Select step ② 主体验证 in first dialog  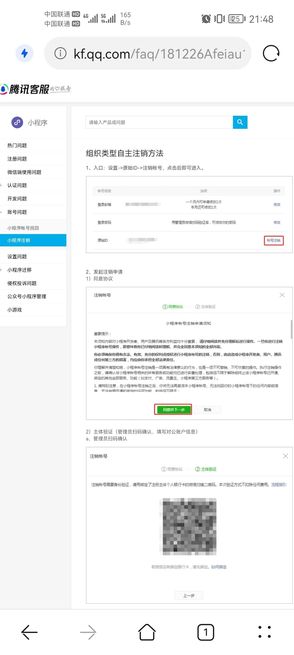[x=205, y=307]
